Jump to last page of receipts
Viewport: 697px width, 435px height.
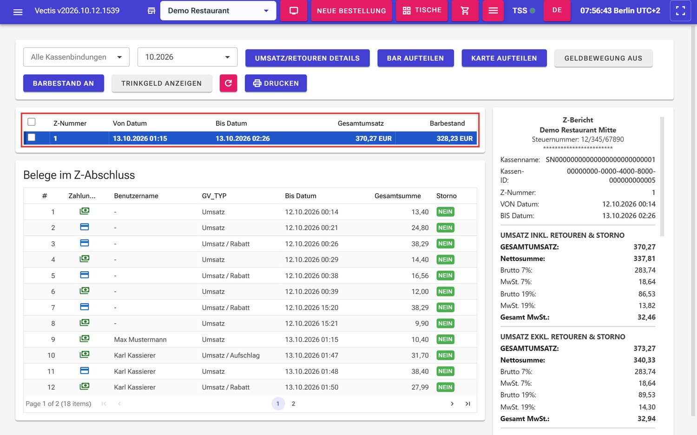(x=468, y=404)
